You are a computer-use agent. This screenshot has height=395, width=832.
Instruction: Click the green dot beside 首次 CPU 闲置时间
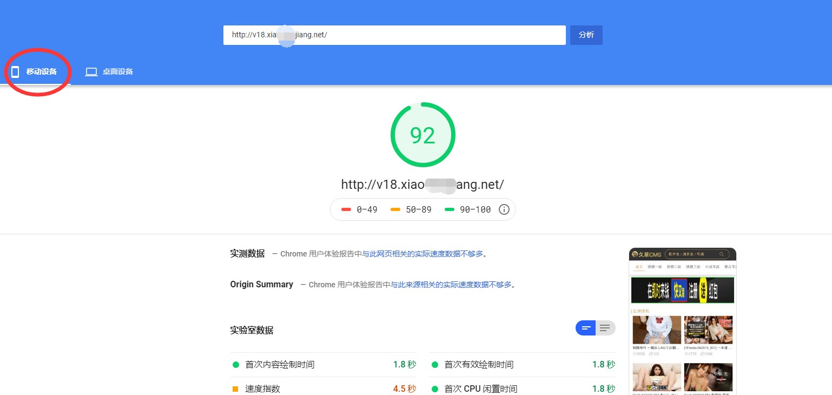coord(435,389)
